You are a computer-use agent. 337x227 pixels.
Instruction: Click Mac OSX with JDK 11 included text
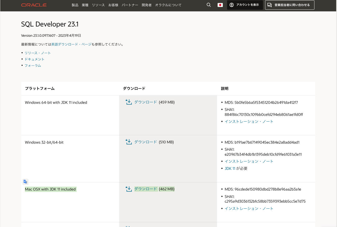point(50,189)
